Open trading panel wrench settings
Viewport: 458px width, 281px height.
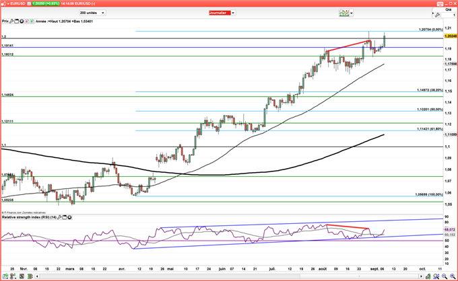click(437, 15)
